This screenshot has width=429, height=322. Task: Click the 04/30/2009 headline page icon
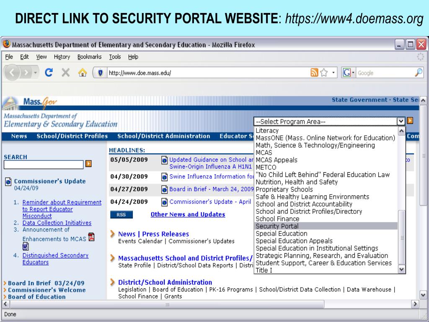point(164,177)
